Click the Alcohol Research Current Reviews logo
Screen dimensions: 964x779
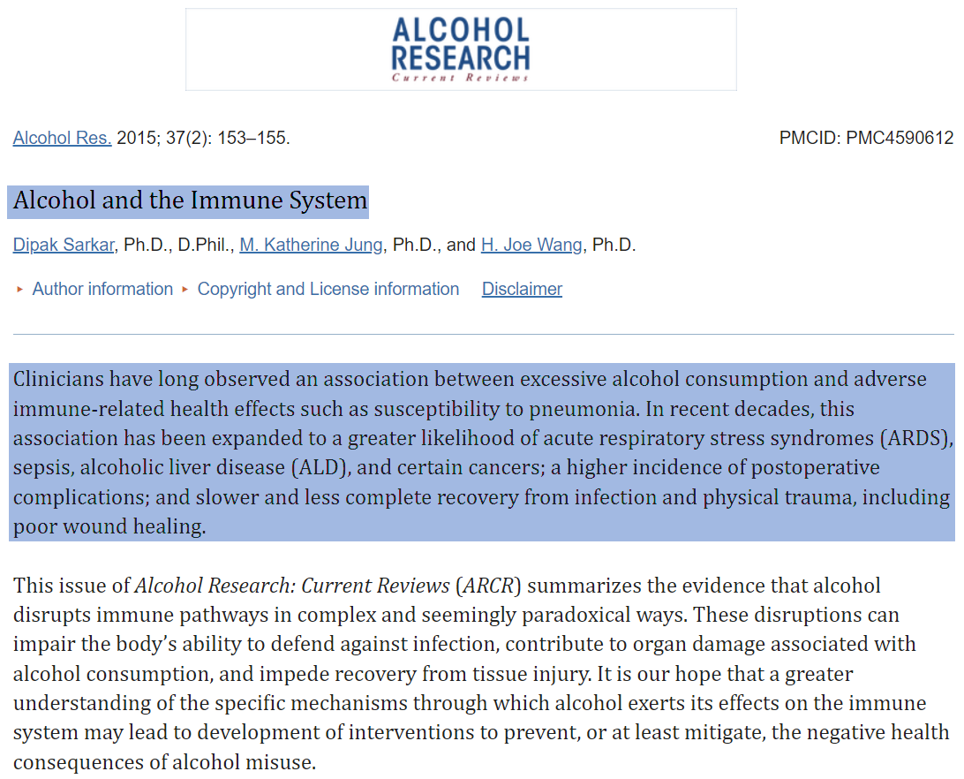(x=460, y=49)
